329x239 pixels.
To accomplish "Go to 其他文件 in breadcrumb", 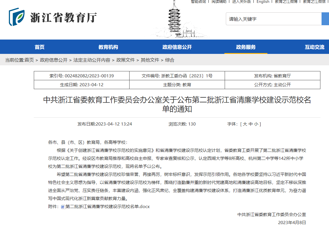I will point(150,60).
